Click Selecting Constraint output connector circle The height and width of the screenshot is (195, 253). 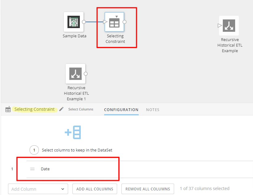pos(124,22)
